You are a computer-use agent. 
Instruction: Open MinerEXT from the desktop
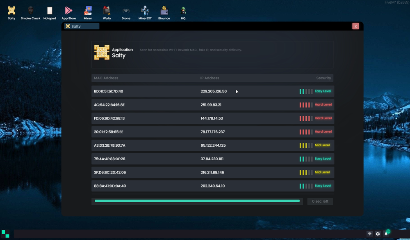coord(145,12)
